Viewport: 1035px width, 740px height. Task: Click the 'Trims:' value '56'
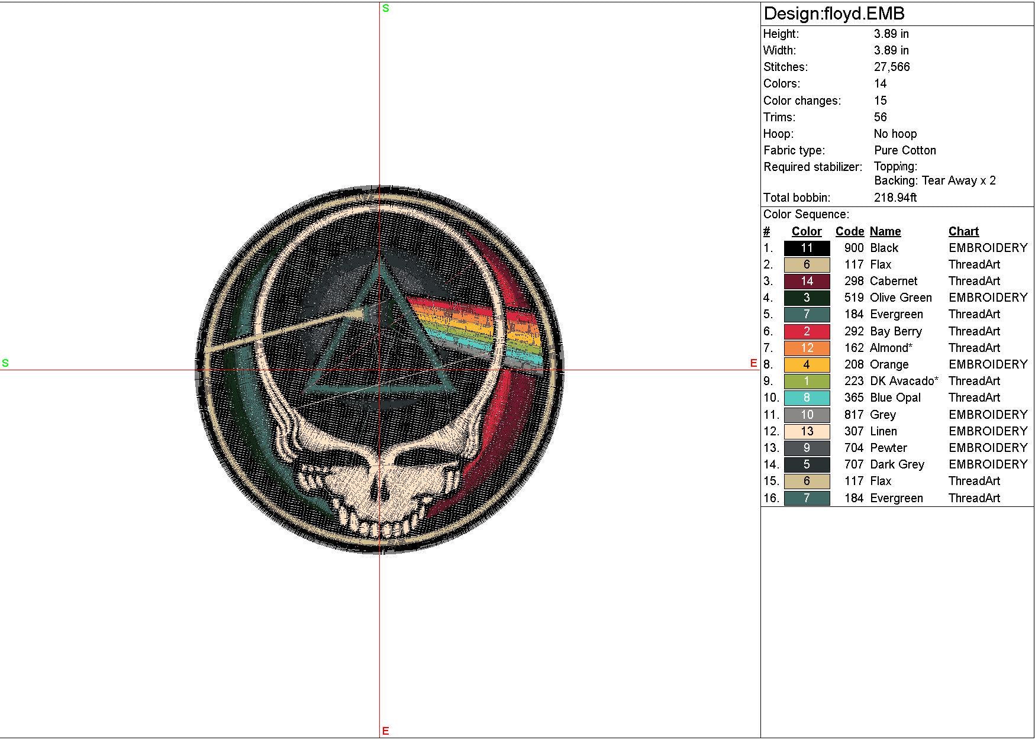pyautogui.click(x=881, y=117)
